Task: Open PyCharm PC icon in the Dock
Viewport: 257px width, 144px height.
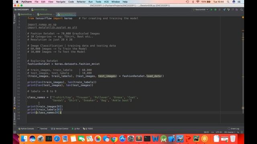Action: [196, 139]
